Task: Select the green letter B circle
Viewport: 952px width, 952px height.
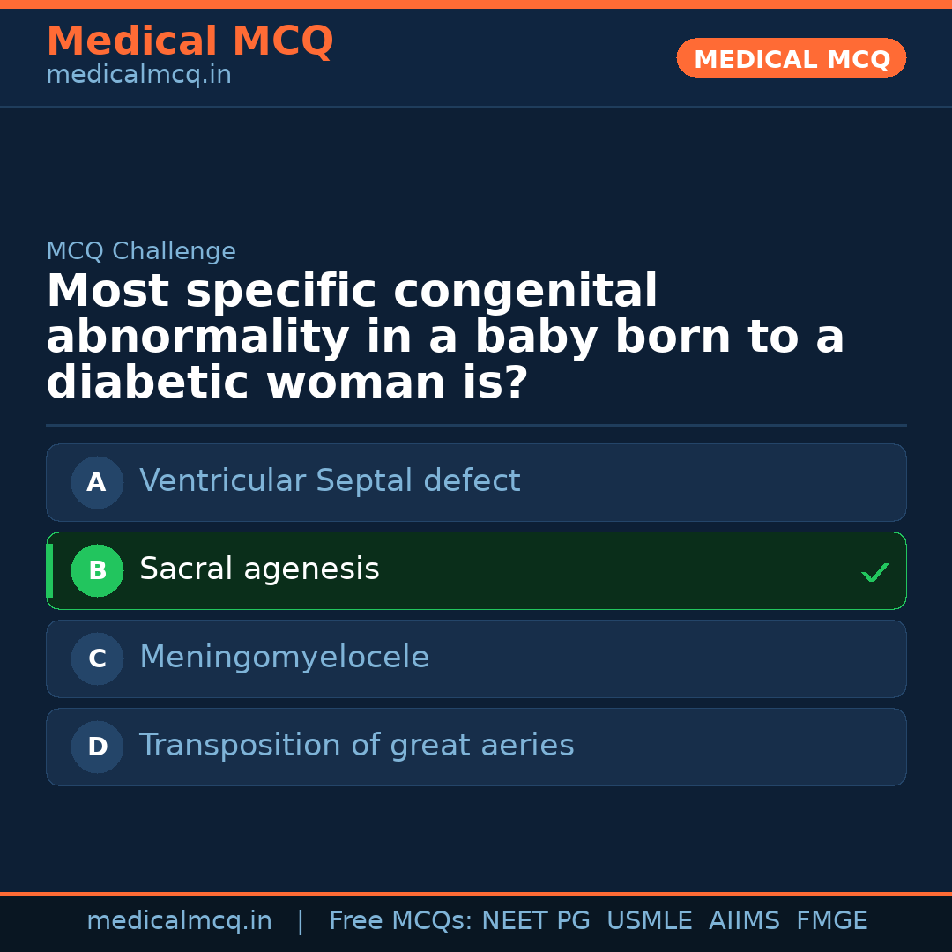Action: [x=97, y=570]
